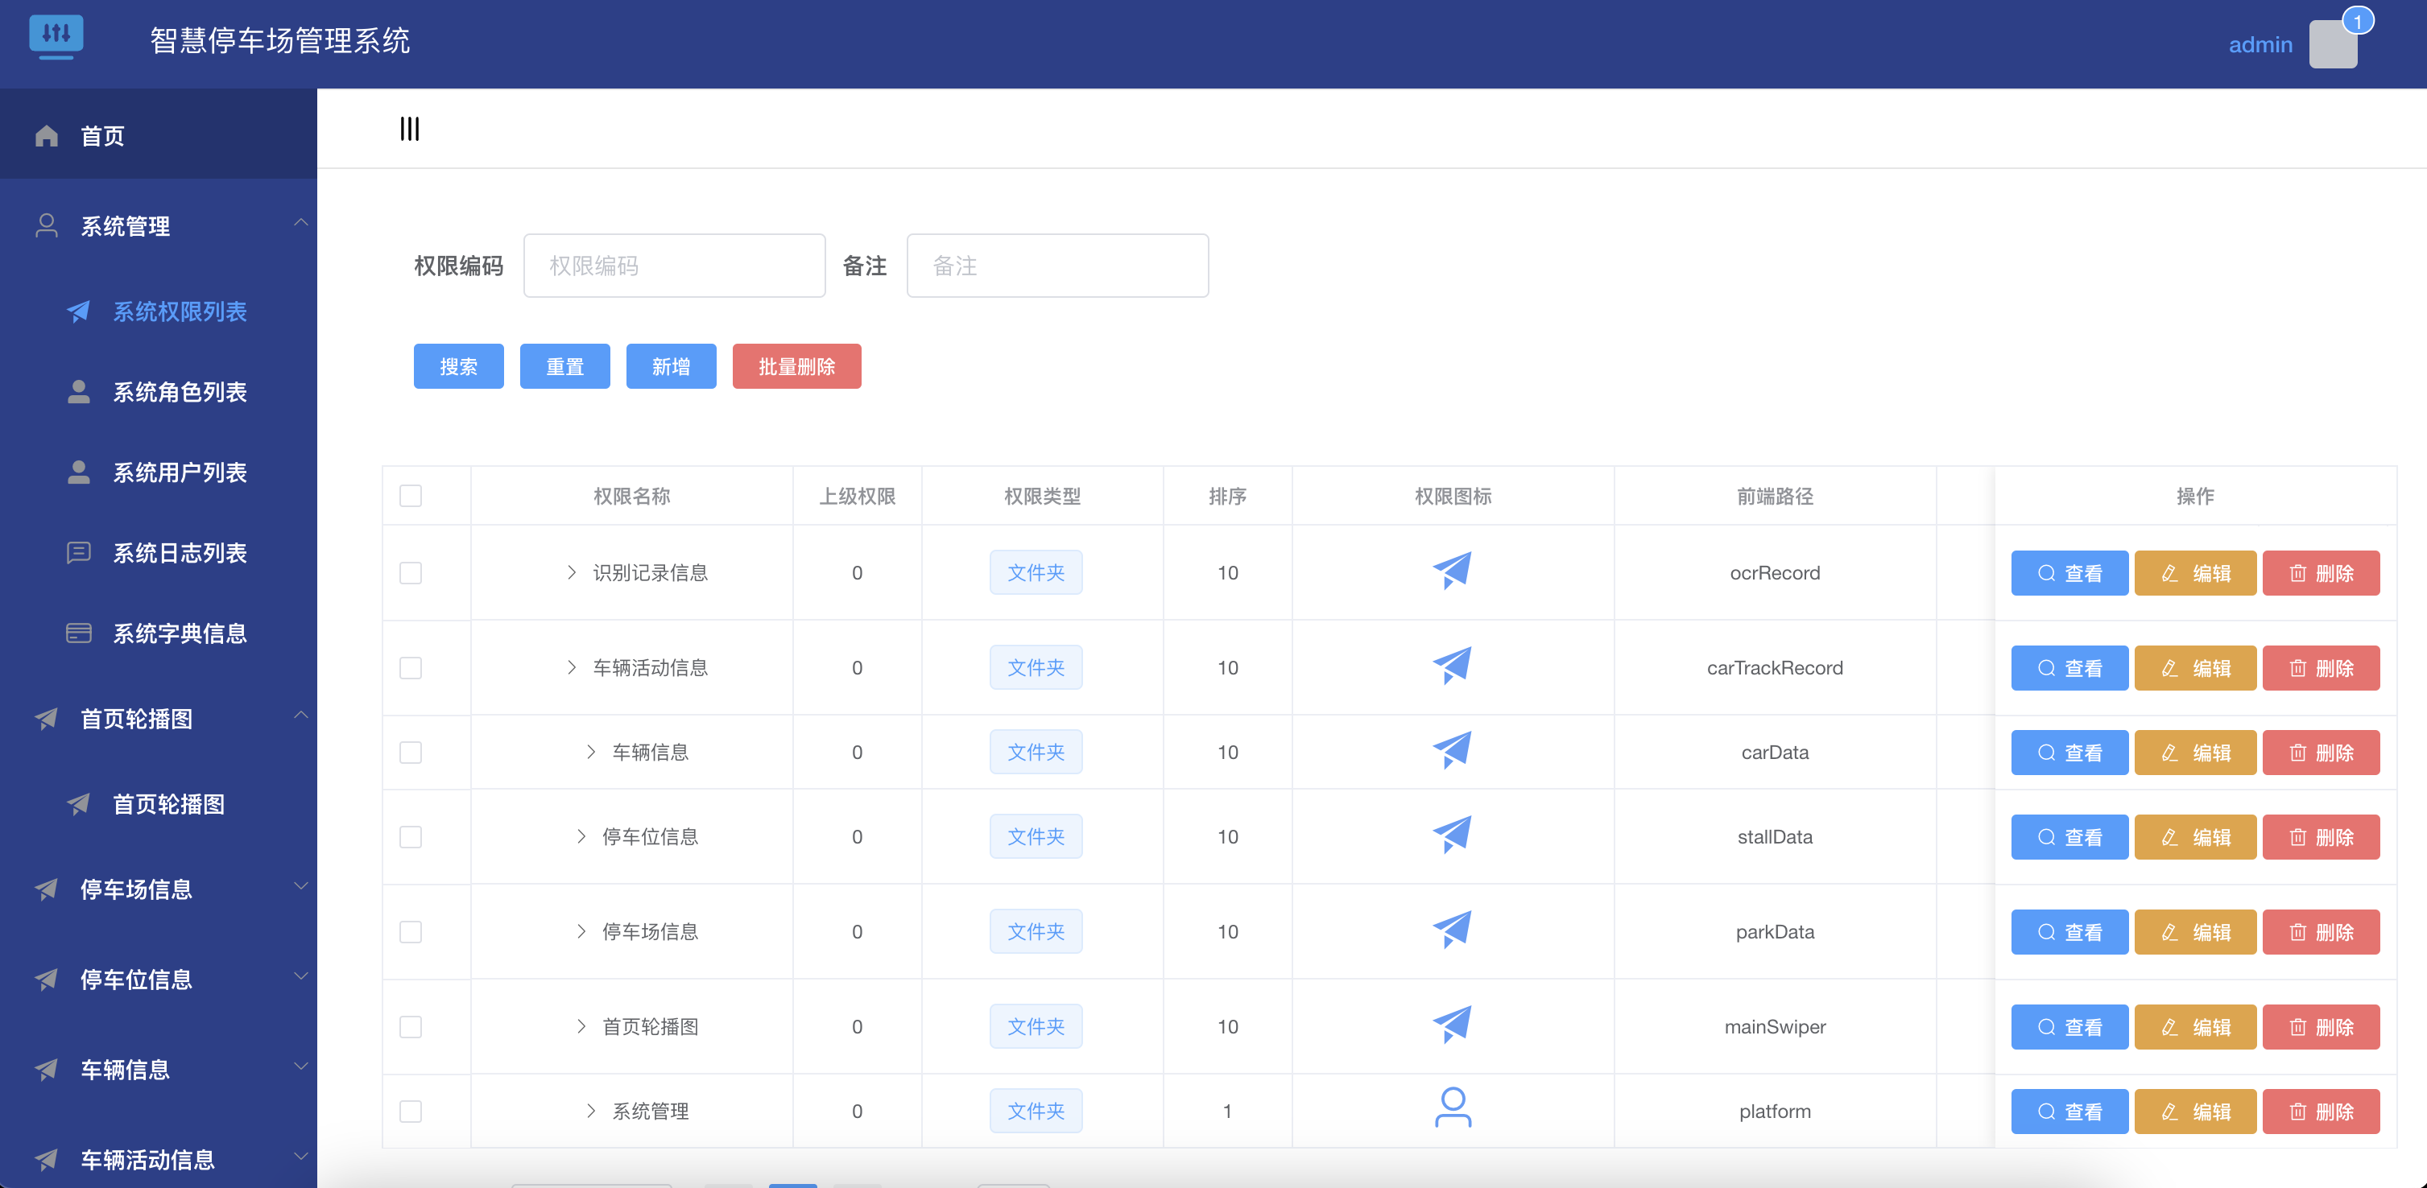Tick the checkbox for 车辆信息 row
Image resolution: width=2427 pixels, height=1188 pixels.
point(411,752)
